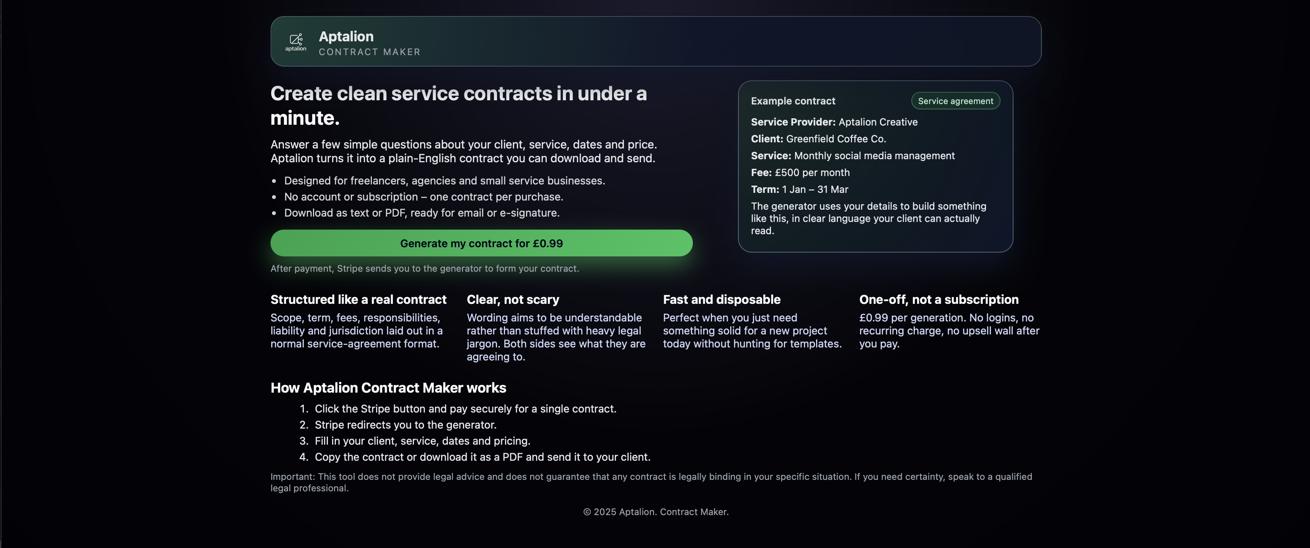Click the Fast and disposable feature title
The height and width of the screenshot is (548, 1310).
coord(722,299)
